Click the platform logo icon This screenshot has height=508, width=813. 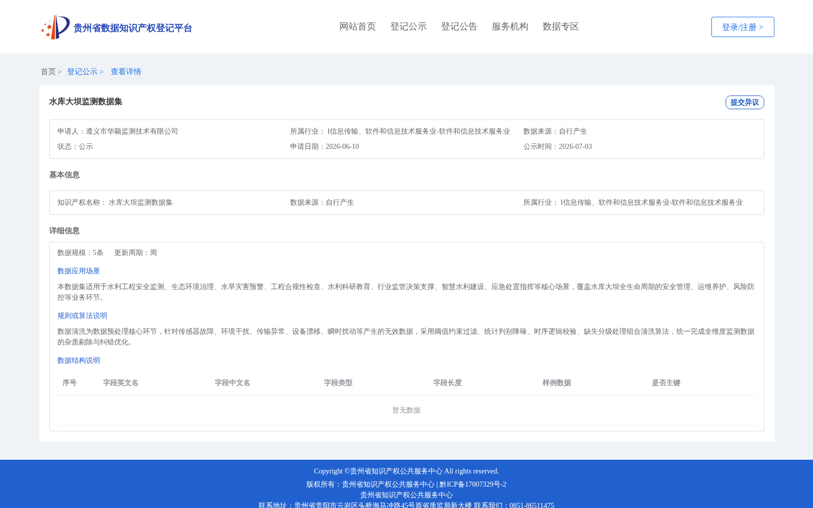pyautogui.click(x=55, y=27)
